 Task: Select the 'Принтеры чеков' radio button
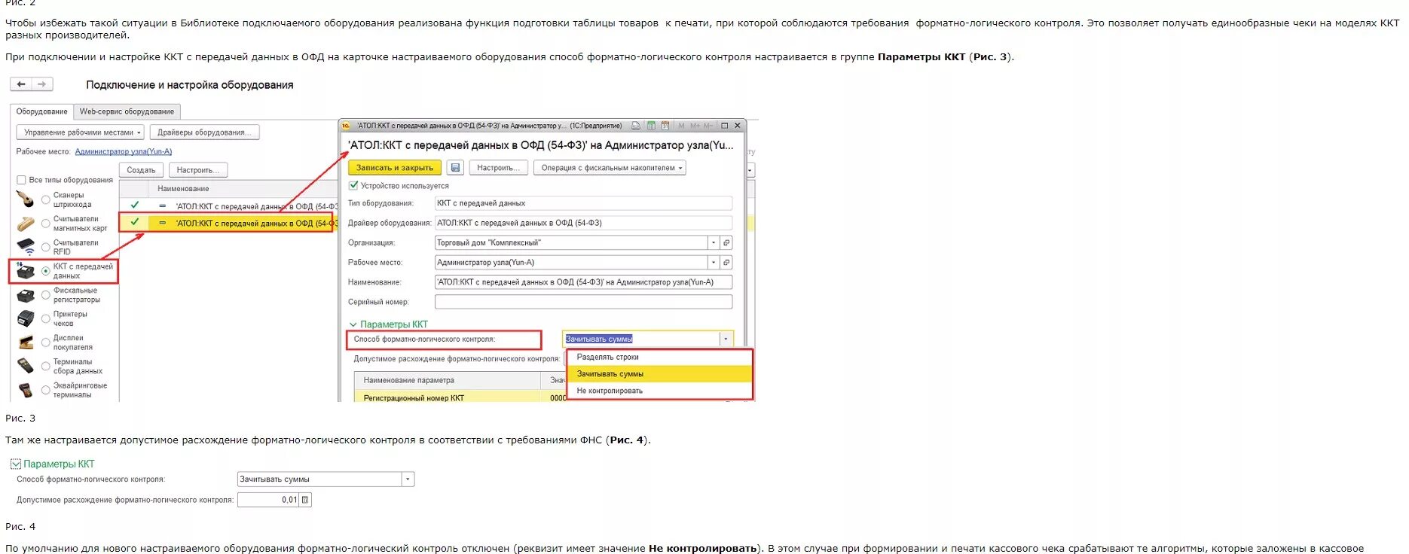(46, 318)
